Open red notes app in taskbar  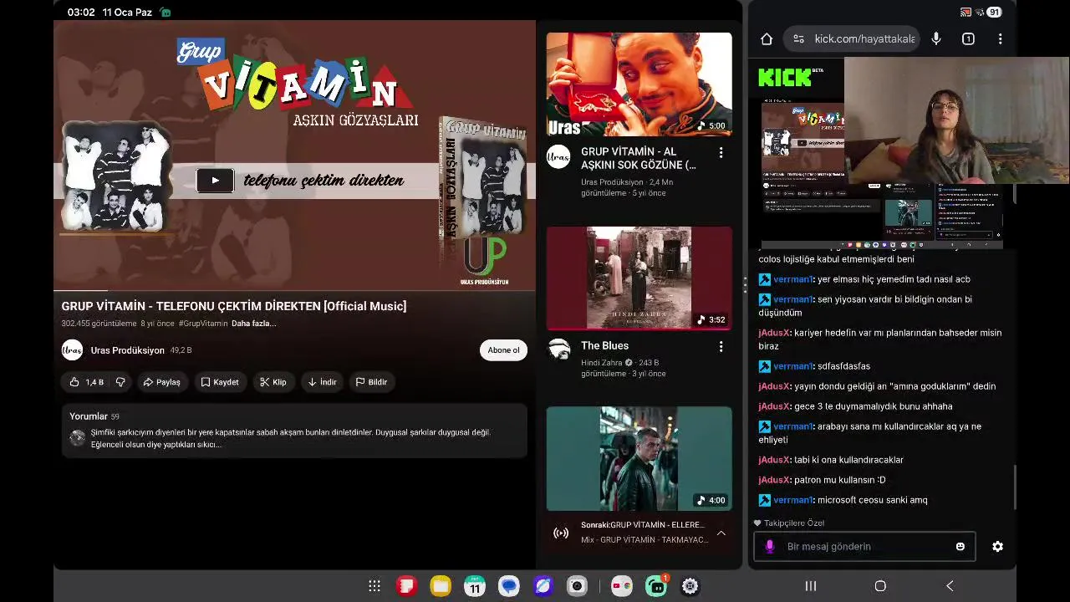point(407,586)
